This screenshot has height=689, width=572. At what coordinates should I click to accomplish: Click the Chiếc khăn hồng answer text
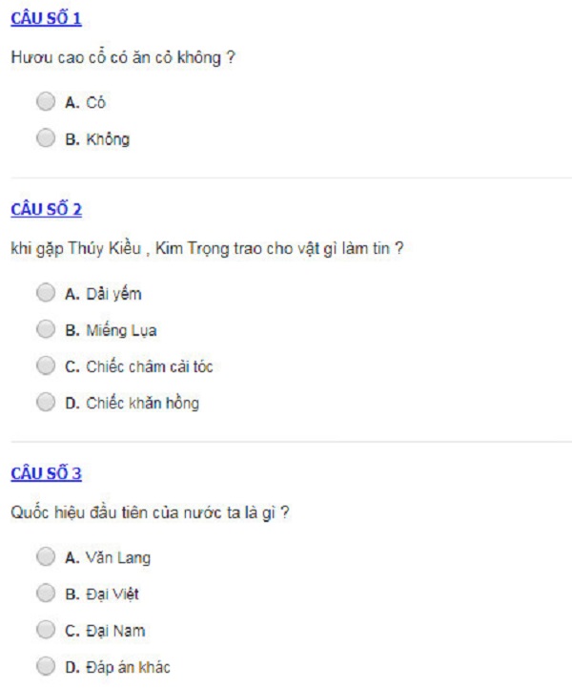pyautogui.click(x=143, y=403)
